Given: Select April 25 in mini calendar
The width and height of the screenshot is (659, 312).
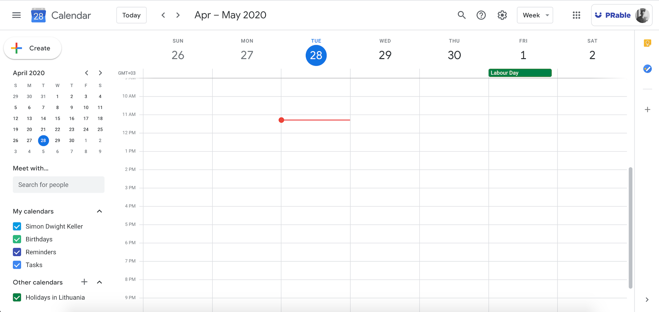Looking at the screenshot, I should [x=100, y=129].
